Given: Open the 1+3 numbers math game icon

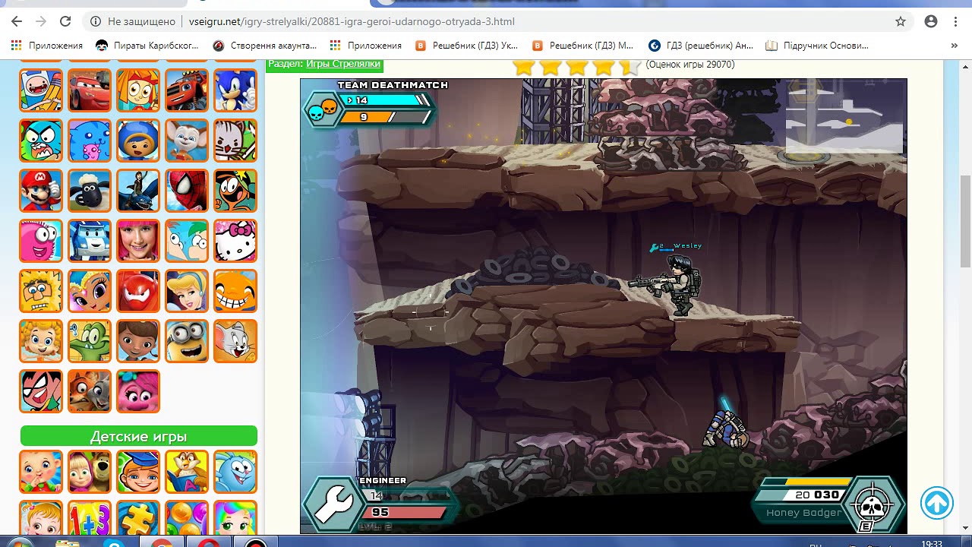Looking at the screenshot, I should [90, 518].
